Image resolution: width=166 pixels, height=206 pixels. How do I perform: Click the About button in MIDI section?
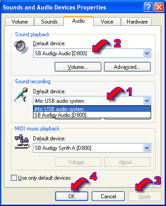click(x=127, y=162)
